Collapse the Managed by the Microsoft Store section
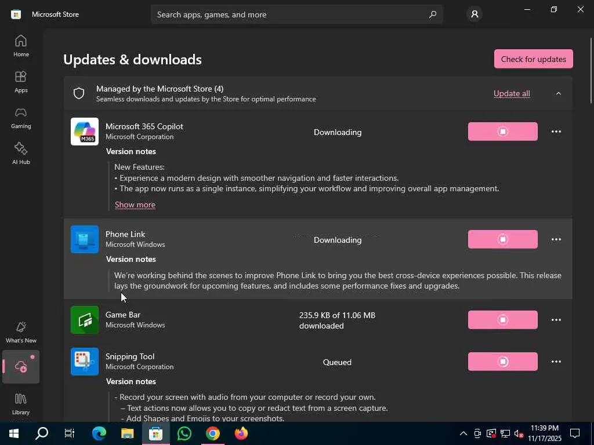594x445 pixels. tap(559, 93)
